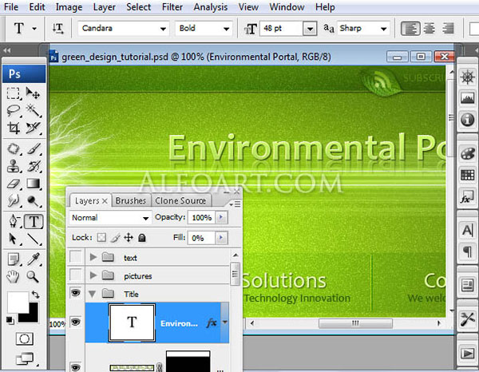Switch to the Brushes tab
479x372 pixels.
pos(131,200)
